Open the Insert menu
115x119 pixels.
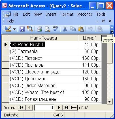[51, 14]
